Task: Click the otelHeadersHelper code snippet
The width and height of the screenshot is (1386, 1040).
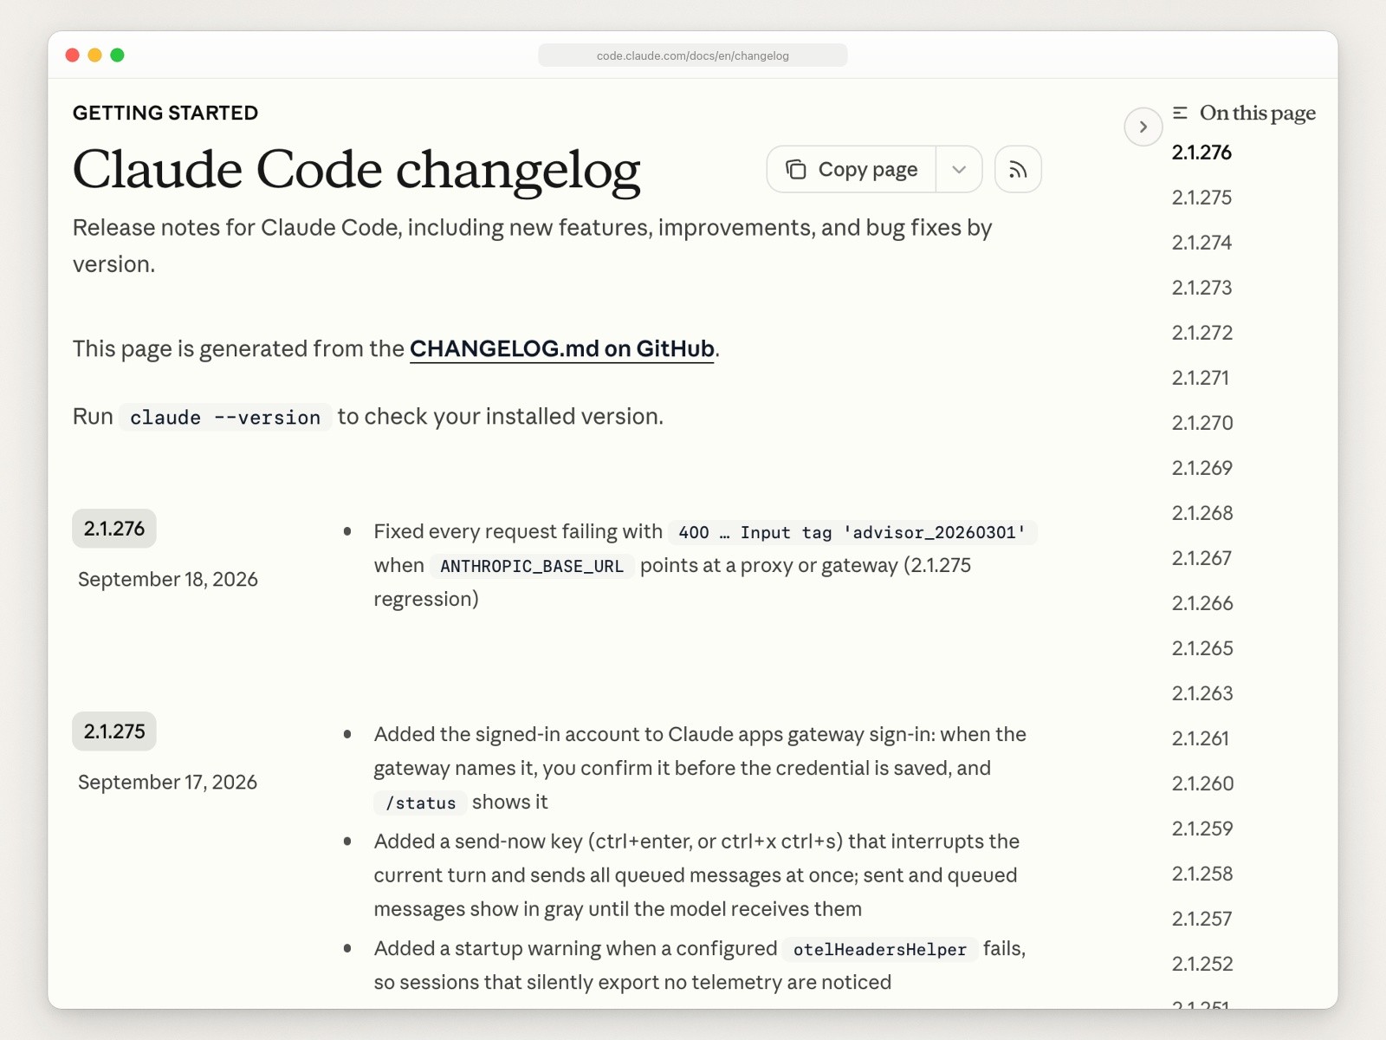Action: (x=880, y=950)
